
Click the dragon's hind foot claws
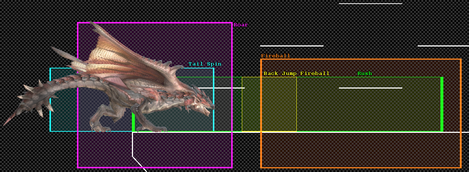(100, 128)
